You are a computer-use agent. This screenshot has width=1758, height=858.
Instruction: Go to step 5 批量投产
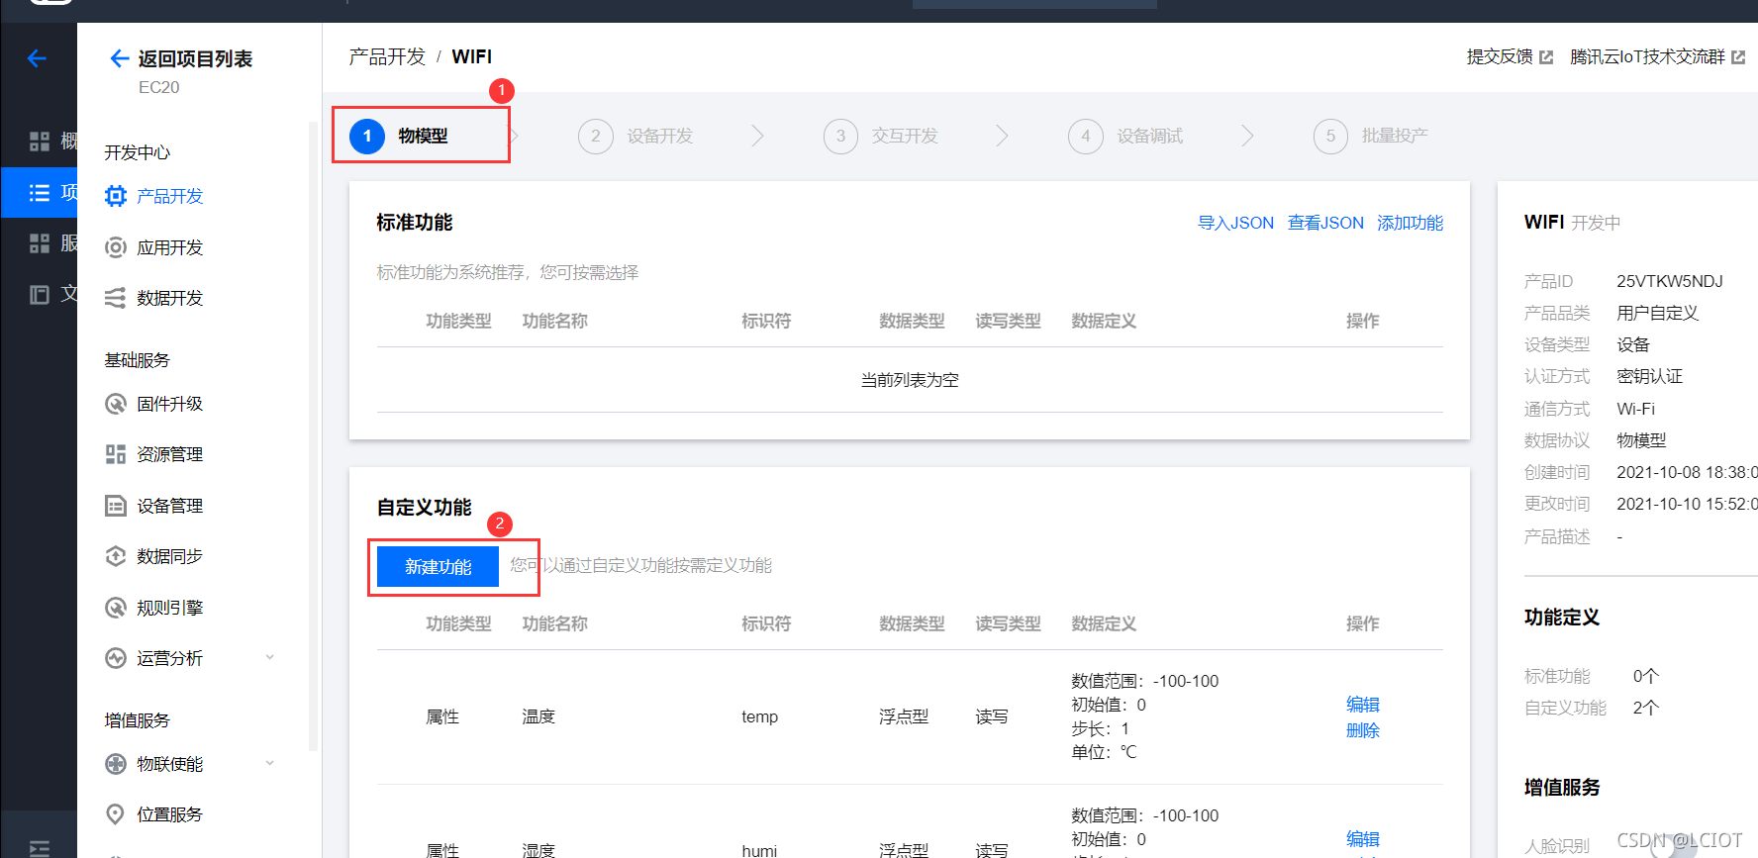tap(1371, 136)
